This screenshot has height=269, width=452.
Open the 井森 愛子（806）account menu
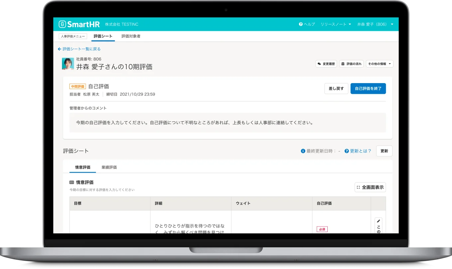pyautogui.click(x=375, y=24)
